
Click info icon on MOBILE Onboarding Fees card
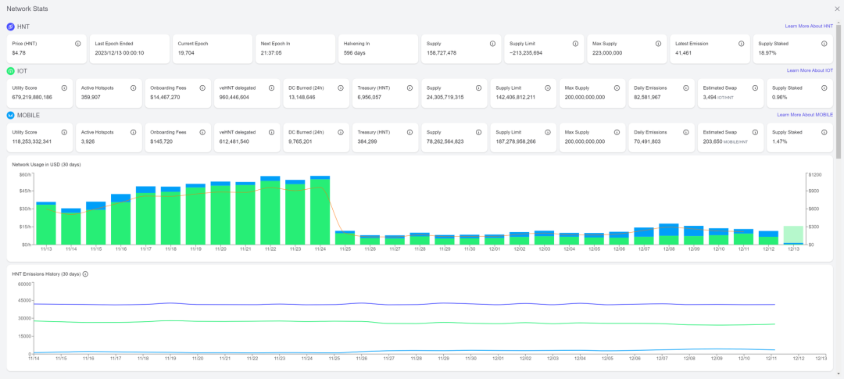(x=202, y=133)
